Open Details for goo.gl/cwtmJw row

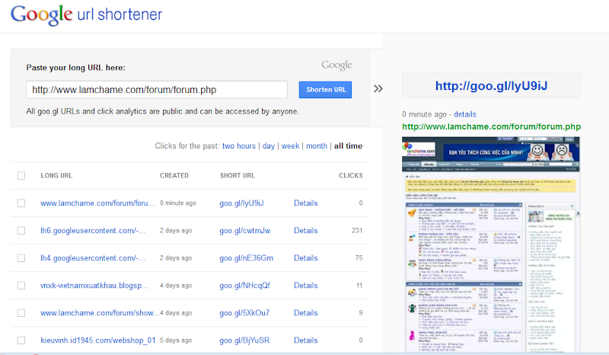coord(306,231)
